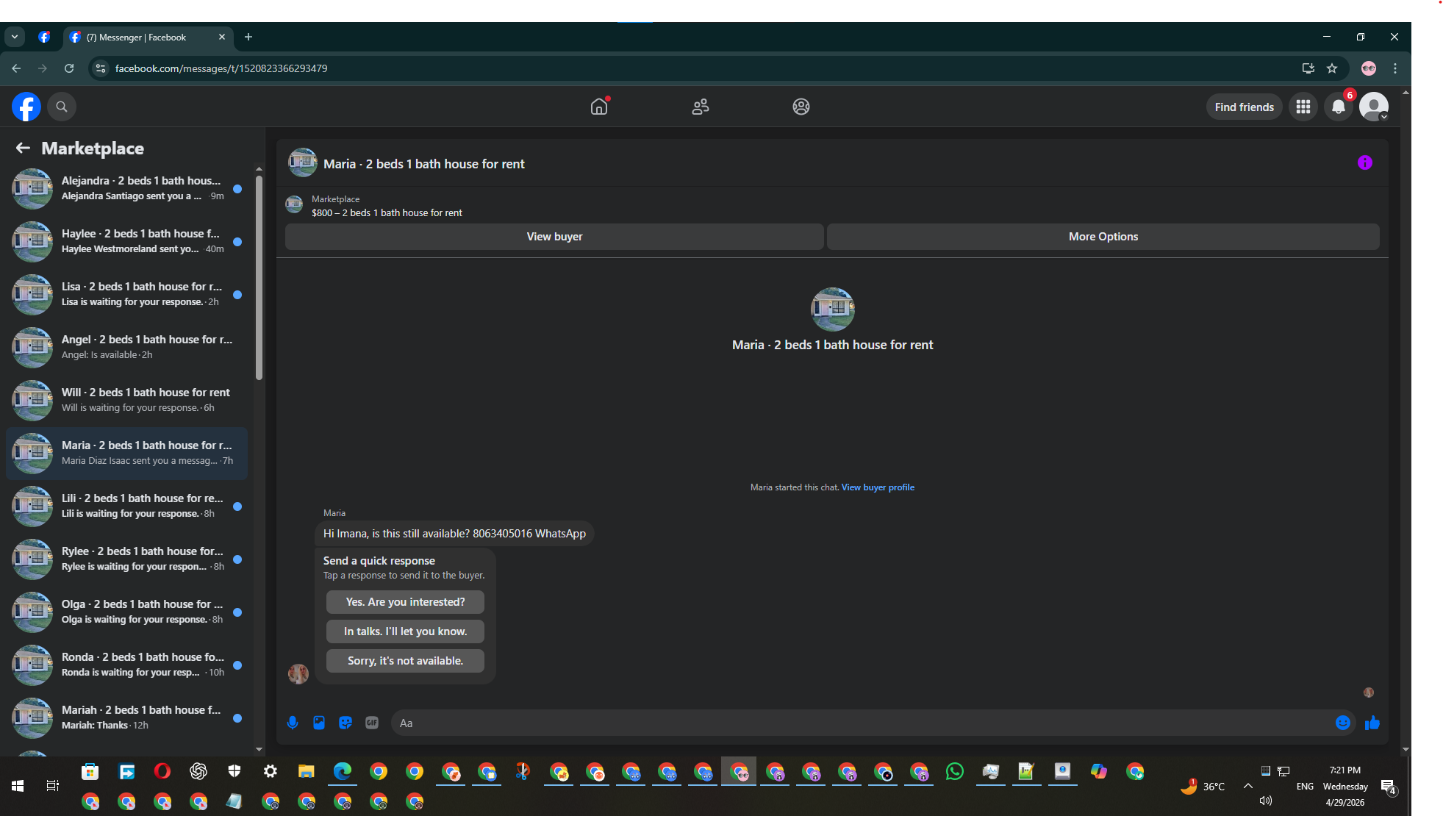
Task: Expand the account profile menu
Action: 1374,107
